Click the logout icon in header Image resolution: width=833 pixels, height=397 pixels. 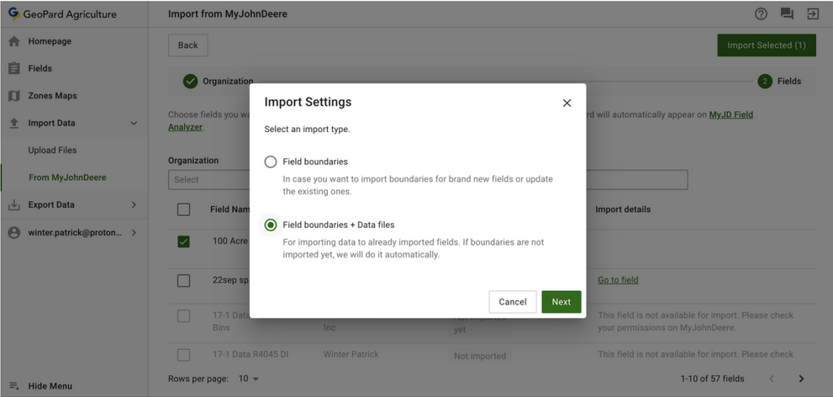[813, 14]
